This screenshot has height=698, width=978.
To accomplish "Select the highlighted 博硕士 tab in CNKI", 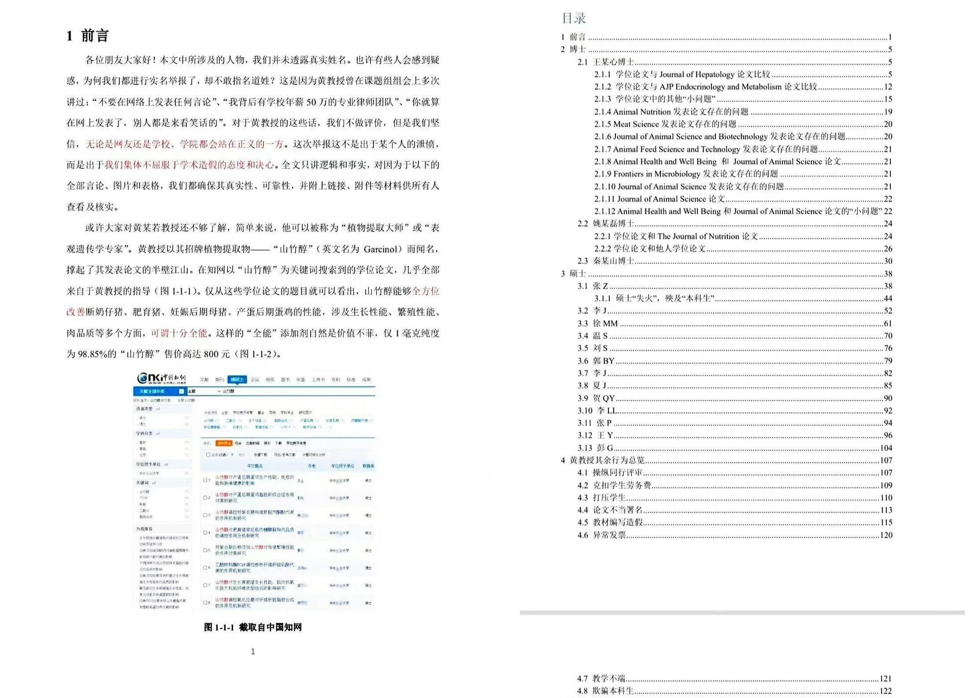I will [x=237, y=380].
